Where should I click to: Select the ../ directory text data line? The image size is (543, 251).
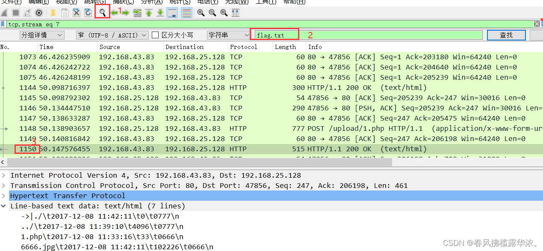tap(102, 226)
